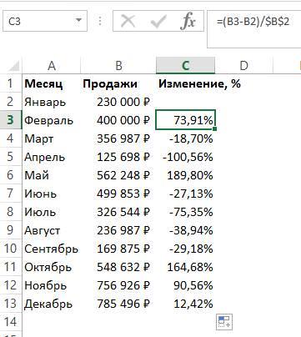Select the Изменение, % header cell
The width and height of the screenshot is (301, 337).
[199, 83]
